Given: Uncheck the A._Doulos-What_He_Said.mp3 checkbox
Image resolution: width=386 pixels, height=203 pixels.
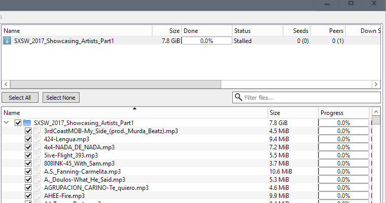Looking at the screenshot, I should (x=28, y=180).
